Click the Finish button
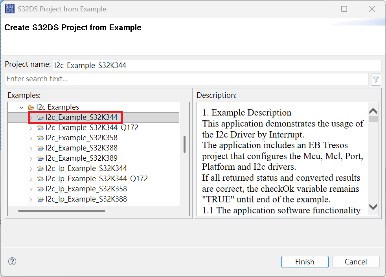386x277 pixels. 305,262
